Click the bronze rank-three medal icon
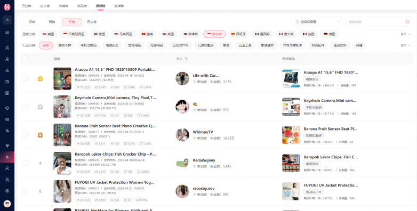417x211 pixels. tap(40, 135)
